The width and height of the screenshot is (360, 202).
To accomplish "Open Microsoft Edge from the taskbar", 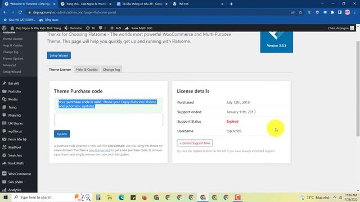I will [121, 197].
